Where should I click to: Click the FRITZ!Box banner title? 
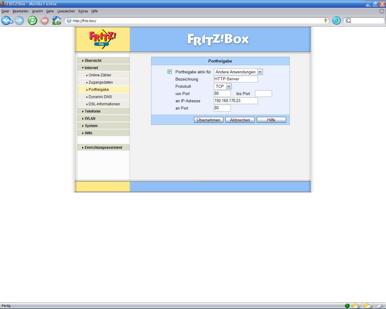coord(218,40)
